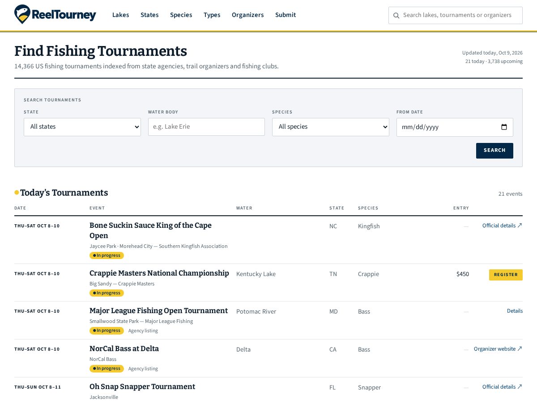Click Agency listing on Major League Fishing row
This screenshot has height=402, width=537.
click(x=143, y=331)
